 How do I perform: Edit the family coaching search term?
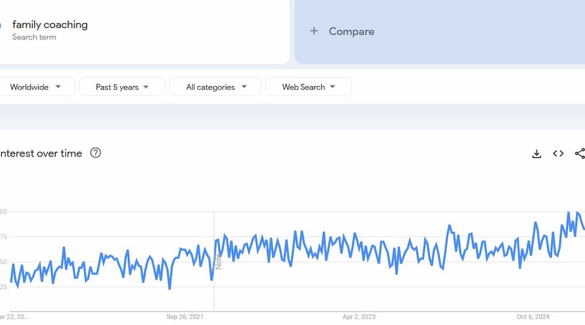tap(50, 25)
